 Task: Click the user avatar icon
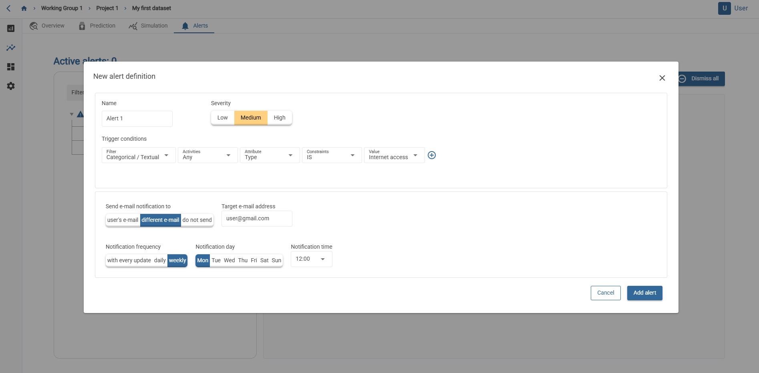[x=724, y=8]
